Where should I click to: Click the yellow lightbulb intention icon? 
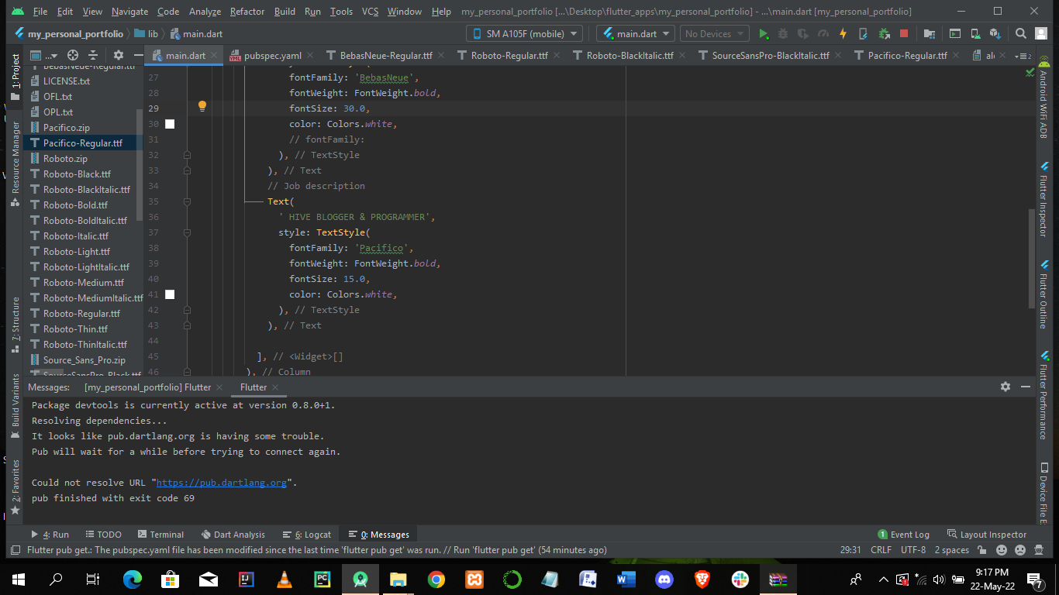202,107
